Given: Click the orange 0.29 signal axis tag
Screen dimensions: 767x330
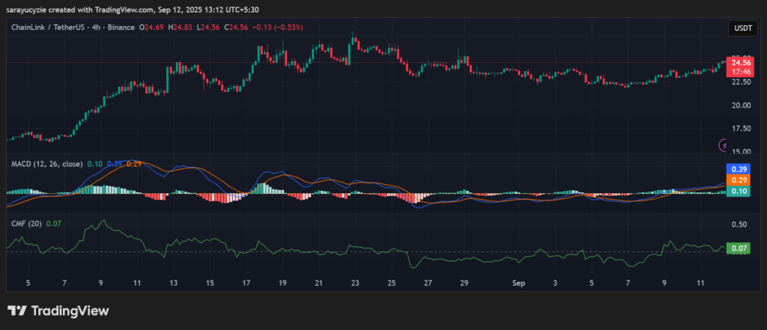Looking at the screenshot, I should coord(739,180).
